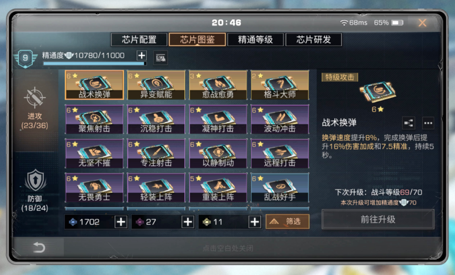This screenshot has width=455, height=275.
Task: Add proficiency with the plus next to 10780/11000
Action: tap(142, 56)
